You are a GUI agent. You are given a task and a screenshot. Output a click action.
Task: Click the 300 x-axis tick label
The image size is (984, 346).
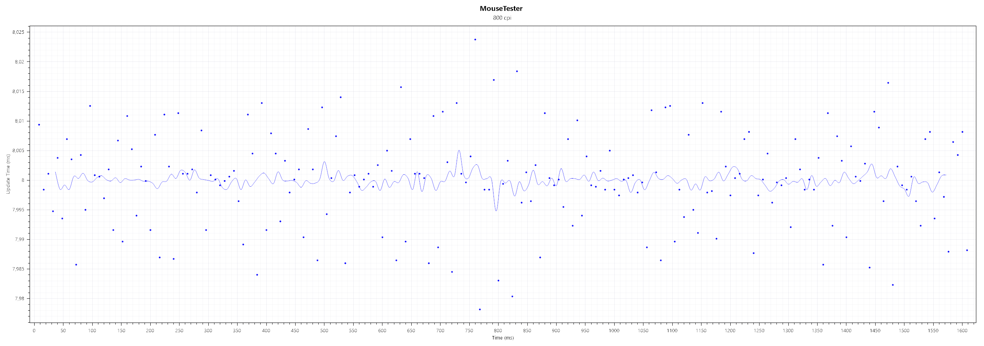[x=208, y=330]
